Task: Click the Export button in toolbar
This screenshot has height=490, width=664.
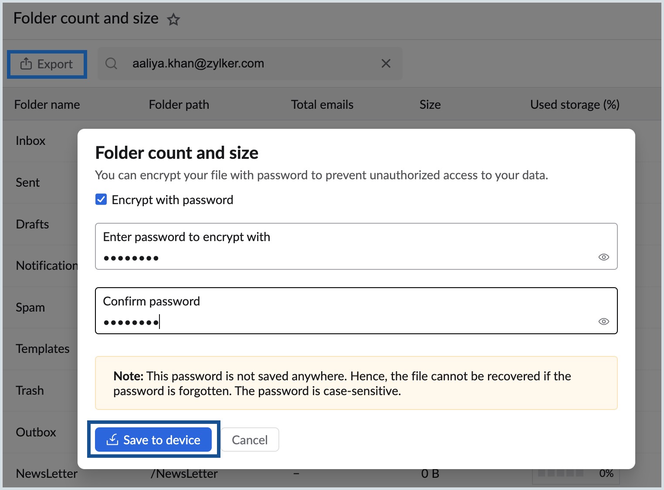Action: [47, 64]
